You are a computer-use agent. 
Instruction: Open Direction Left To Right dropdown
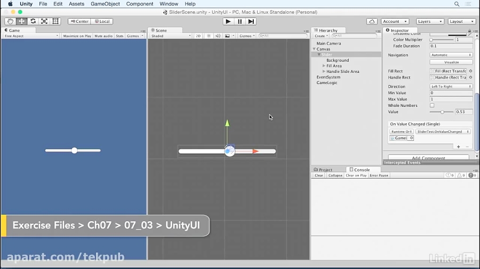451,86
